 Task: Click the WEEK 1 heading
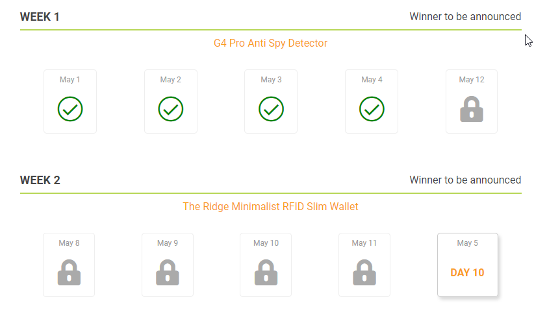(40, 17)
